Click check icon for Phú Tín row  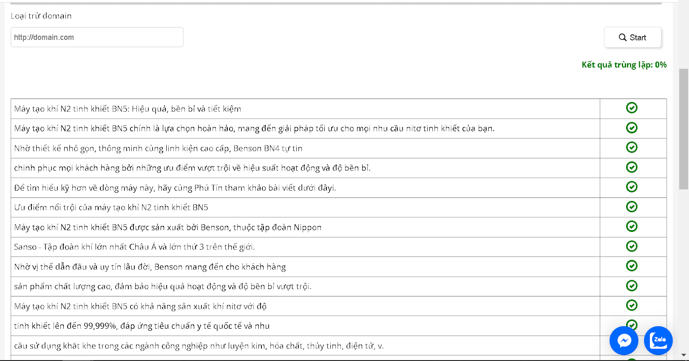pos(631,187)
